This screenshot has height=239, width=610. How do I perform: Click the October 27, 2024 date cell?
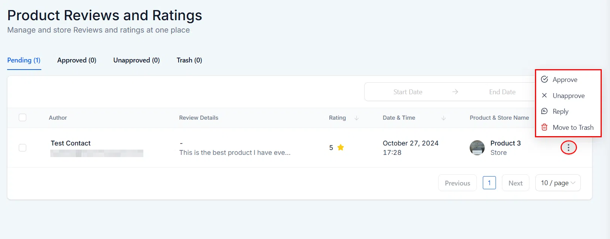[x=410, y=143]
